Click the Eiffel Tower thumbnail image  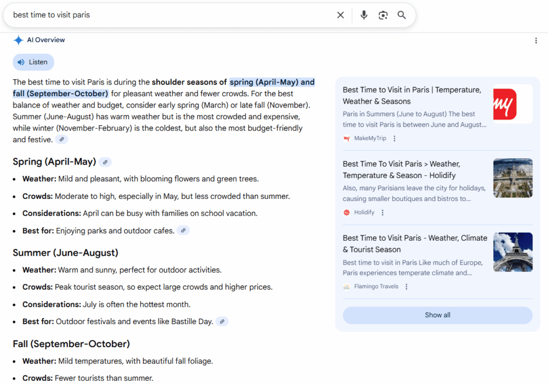pos(513,252)
